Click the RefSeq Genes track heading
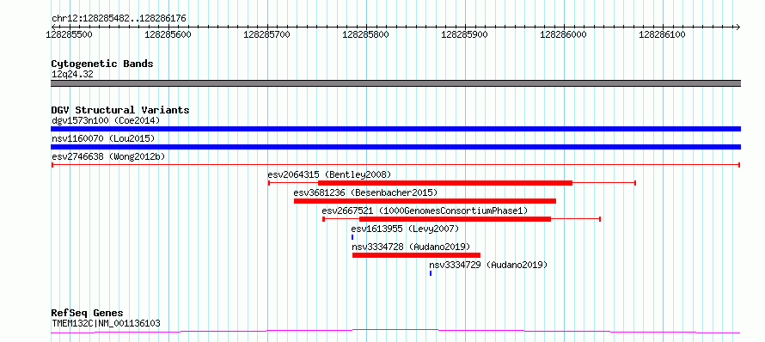Viewport: 765px width, 342px height. point(88,314)
